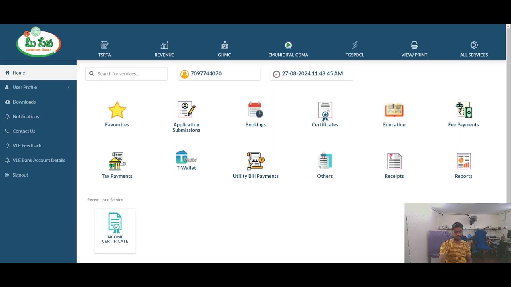
Task: Open VLE Bank Account Details
Action: (x=38, y=160)
